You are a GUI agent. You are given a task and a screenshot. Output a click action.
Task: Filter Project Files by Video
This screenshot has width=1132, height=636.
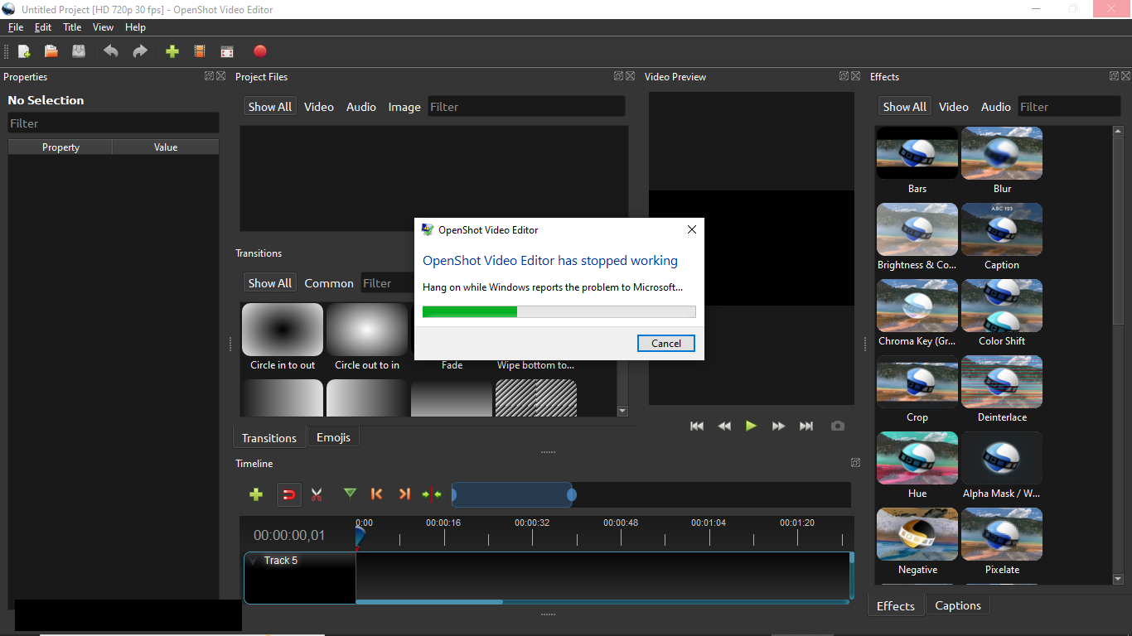(319, 107)
